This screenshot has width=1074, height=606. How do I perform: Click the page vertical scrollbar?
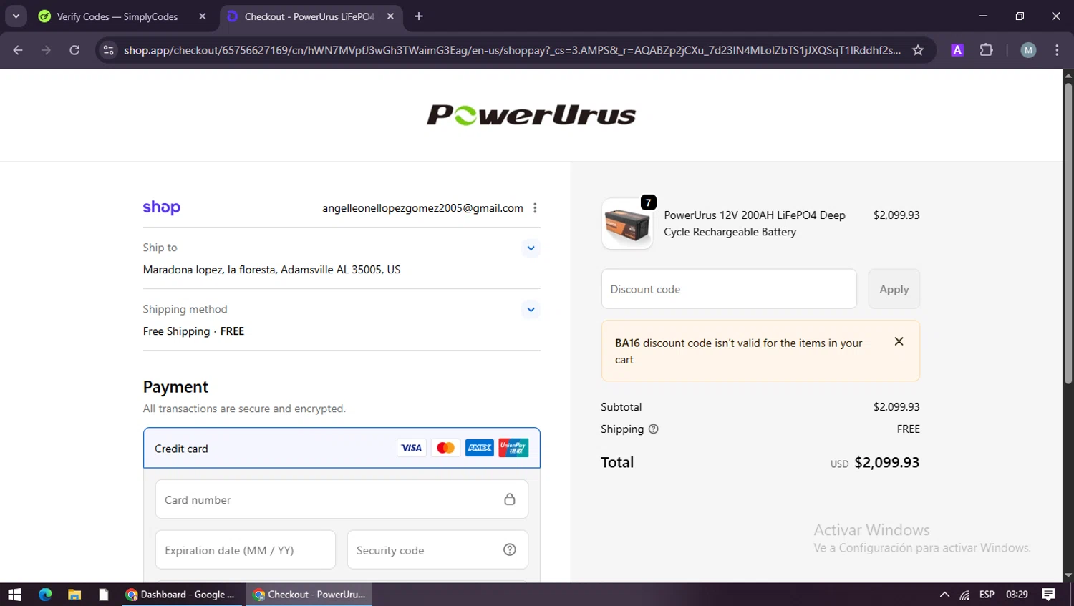1068,234
